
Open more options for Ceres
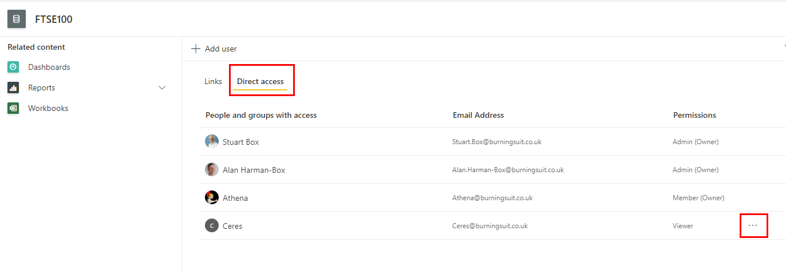pos(753,225)
